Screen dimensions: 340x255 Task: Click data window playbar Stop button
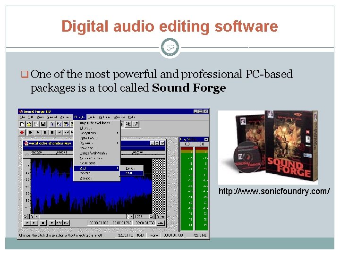[43, 223]
